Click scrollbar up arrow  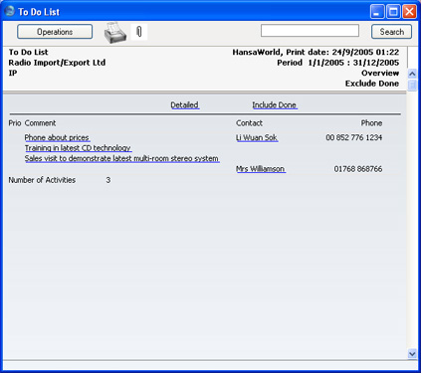point(412,74)
